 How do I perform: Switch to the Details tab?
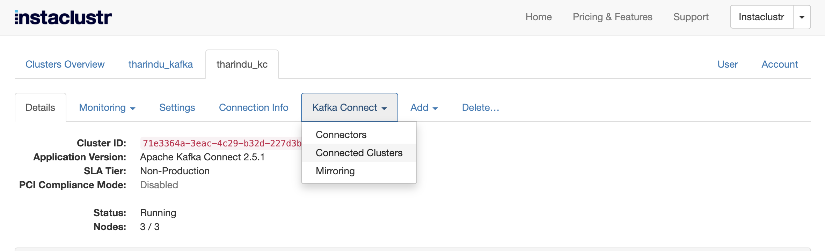(x=40, y=107)
